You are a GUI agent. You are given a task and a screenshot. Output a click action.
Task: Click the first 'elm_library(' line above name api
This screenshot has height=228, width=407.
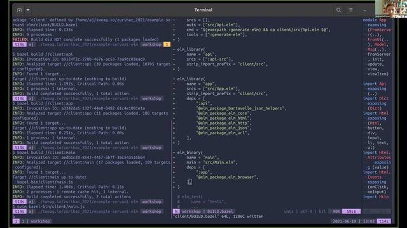pos(191,49)
